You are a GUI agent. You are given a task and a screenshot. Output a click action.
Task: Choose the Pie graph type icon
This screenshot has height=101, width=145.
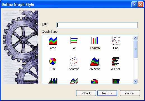coord(53,61)
